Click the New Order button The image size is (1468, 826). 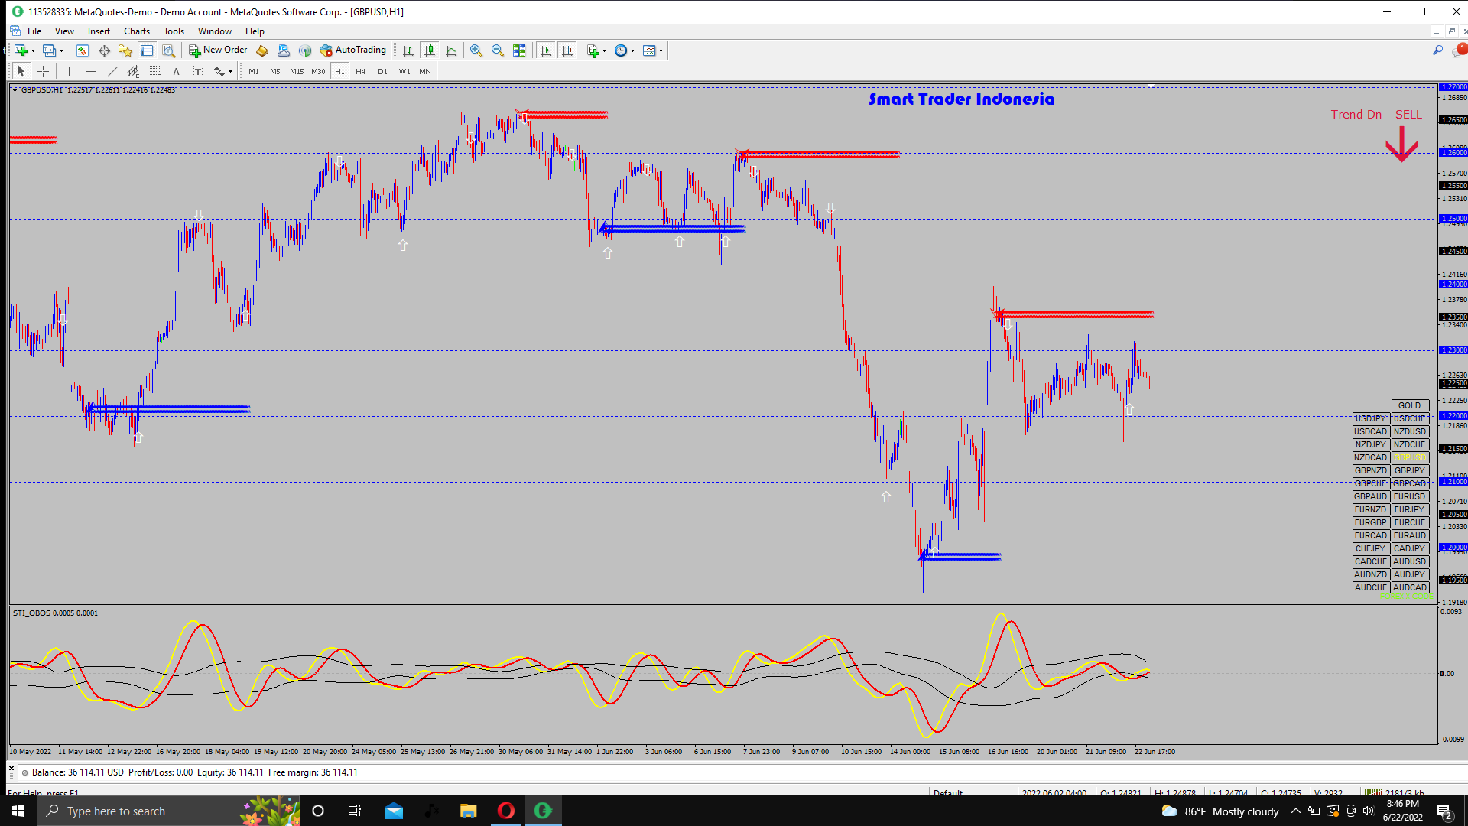coord(218,50)
